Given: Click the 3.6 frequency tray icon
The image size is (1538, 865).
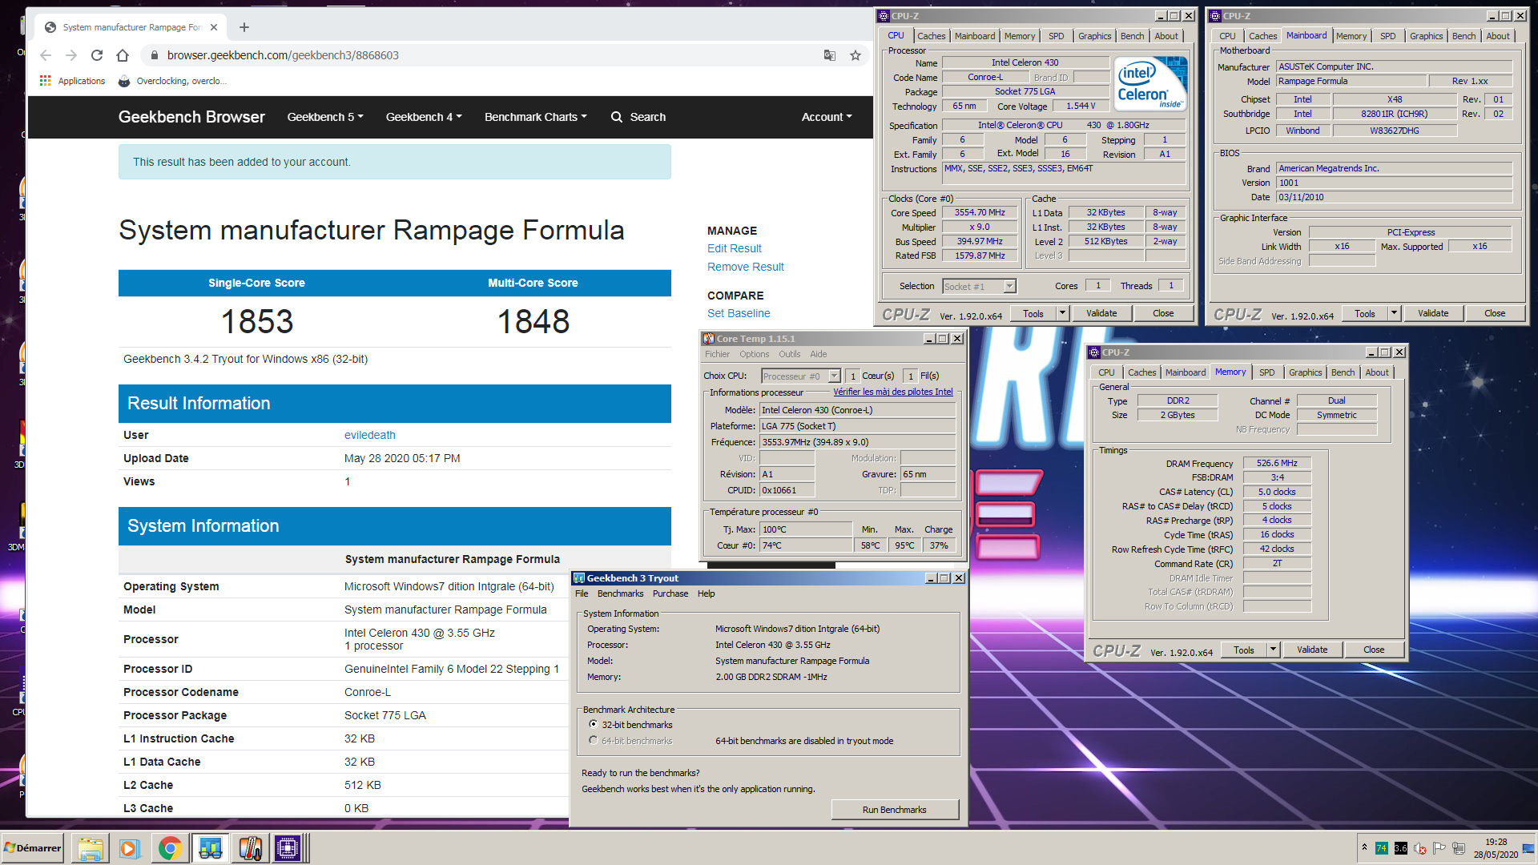Looking at the screenshot, I should 1400,848.
